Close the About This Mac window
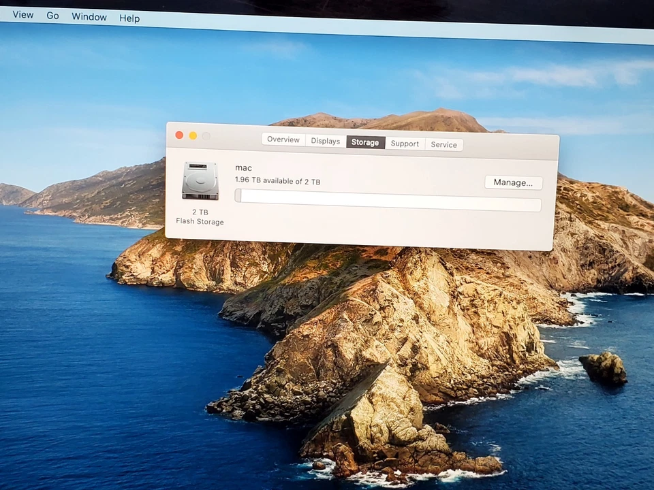The width and height of the screenshot is (654, 490). coord(179,135)
